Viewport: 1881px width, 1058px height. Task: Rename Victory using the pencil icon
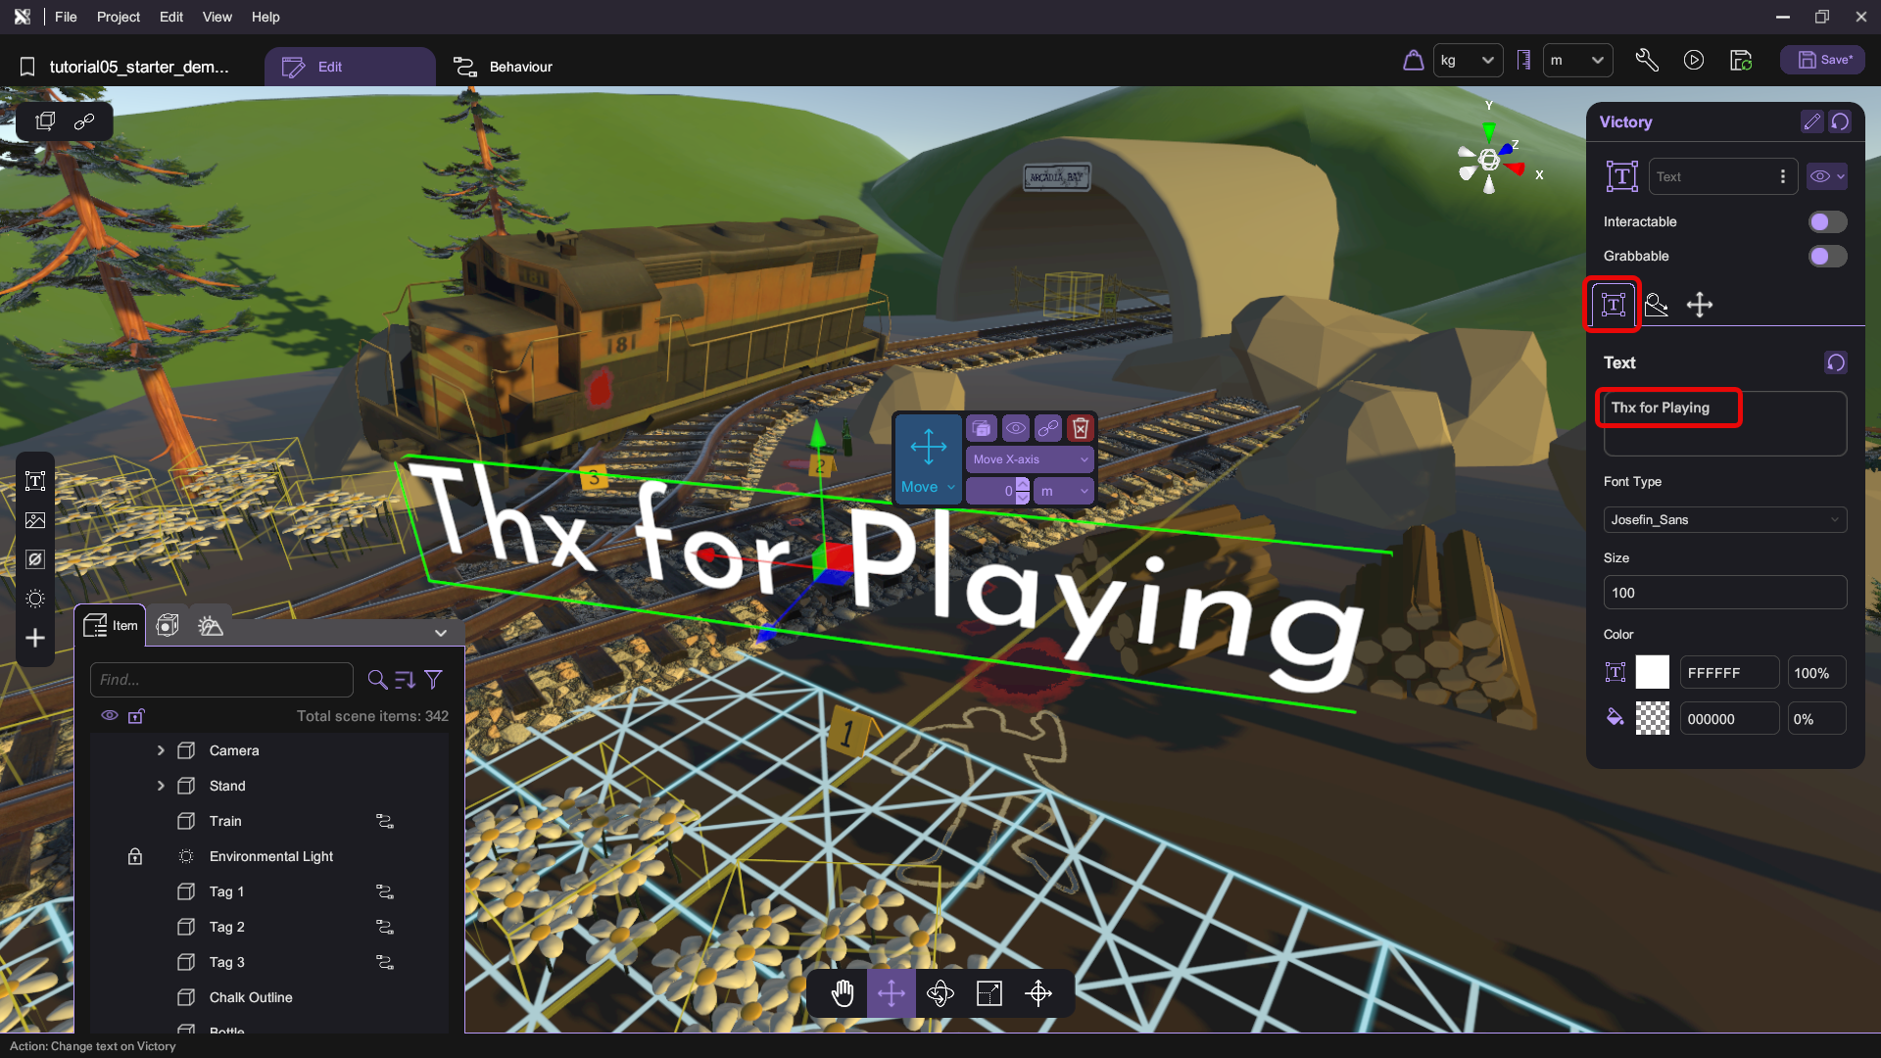1811,121
